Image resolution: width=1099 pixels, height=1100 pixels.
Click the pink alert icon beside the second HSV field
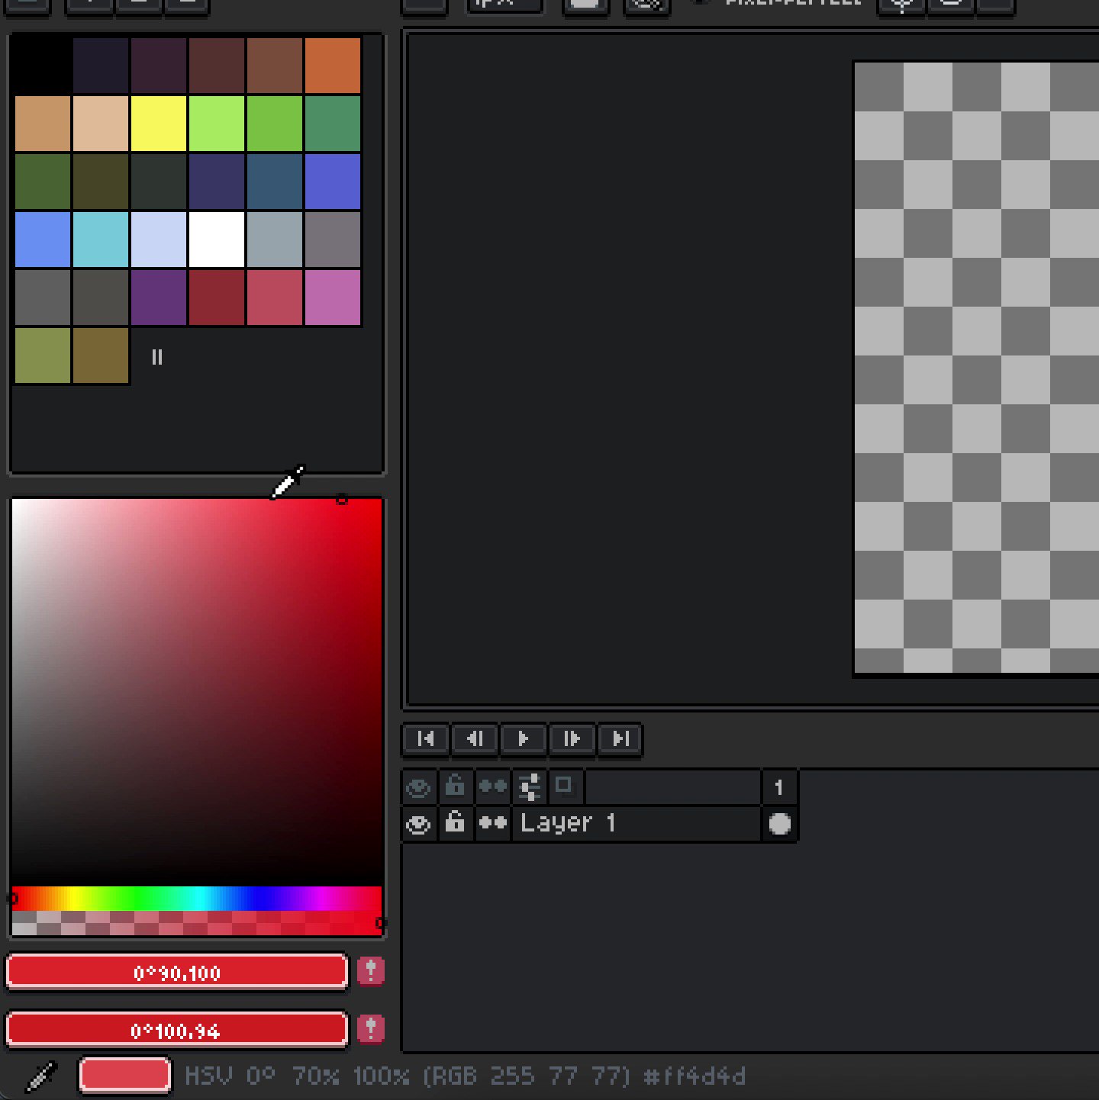(x=372, y=1029)
